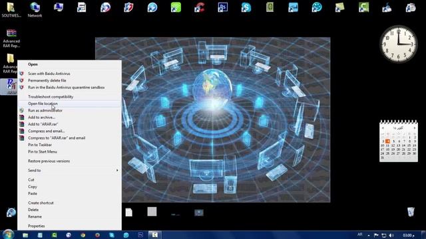The image size is (426, 239).
Task: Select the green Wi-Fi hotspot desktop shortcut
Action: pos(176,7)
